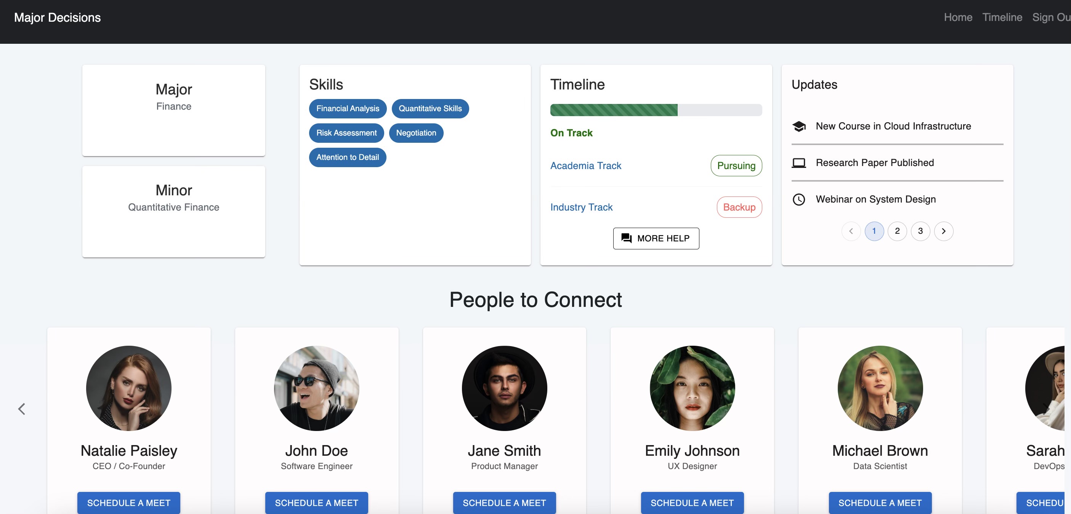
Task: Schedule a meet with John Doe
Action: pos(316,502)
